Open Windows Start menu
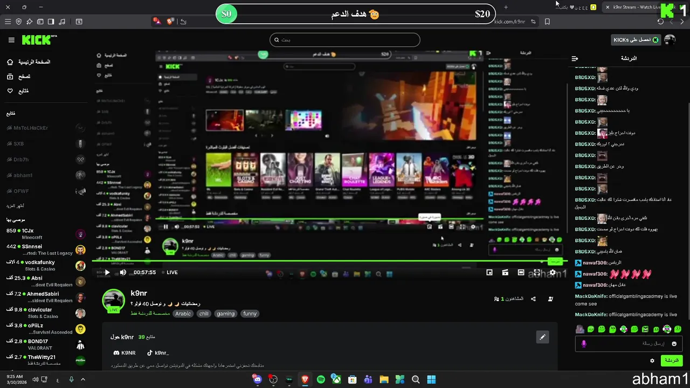 tap(431, 379)
